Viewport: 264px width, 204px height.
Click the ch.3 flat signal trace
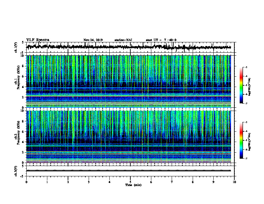click(x=128, y=171)
